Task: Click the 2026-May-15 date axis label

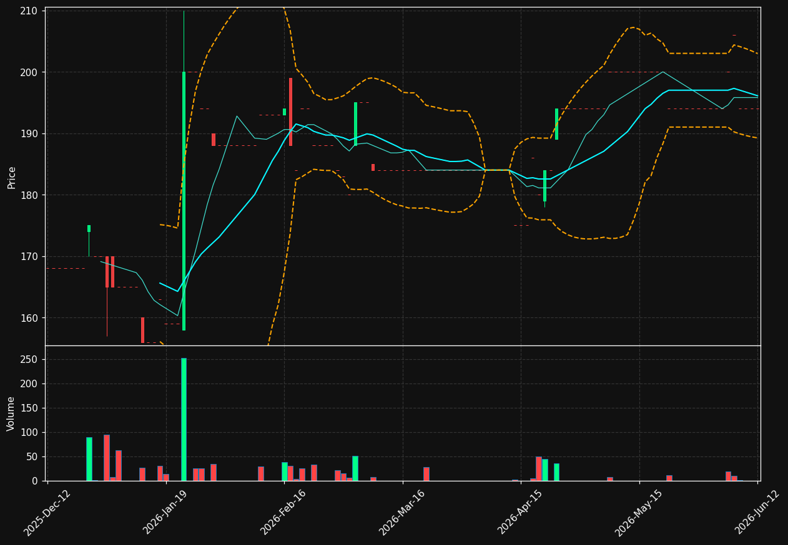Action: [x=639, y=512]
